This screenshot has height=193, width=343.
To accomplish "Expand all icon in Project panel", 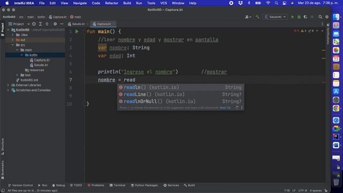I will (x=41, y=24).
